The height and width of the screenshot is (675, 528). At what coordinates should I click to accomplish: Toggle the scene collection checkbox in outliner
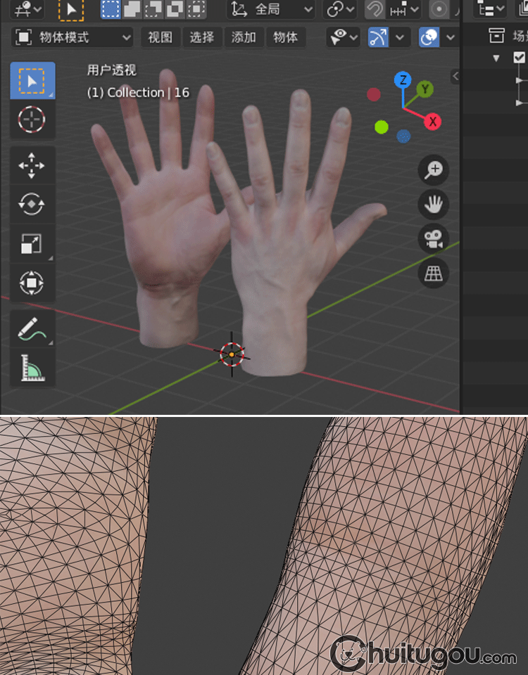(520, 58)
